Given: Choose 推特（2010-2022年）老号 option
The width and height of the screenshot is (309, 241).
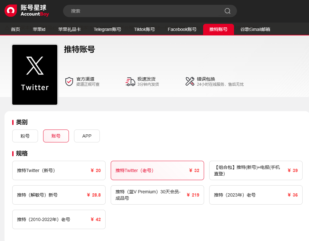Looking at the screenshot, I should [x=59, y=219].
